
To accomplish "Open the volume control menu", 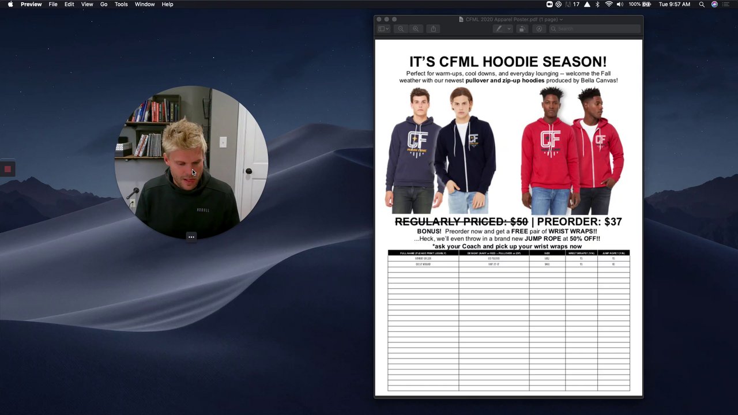I will (x=620, y=4).
